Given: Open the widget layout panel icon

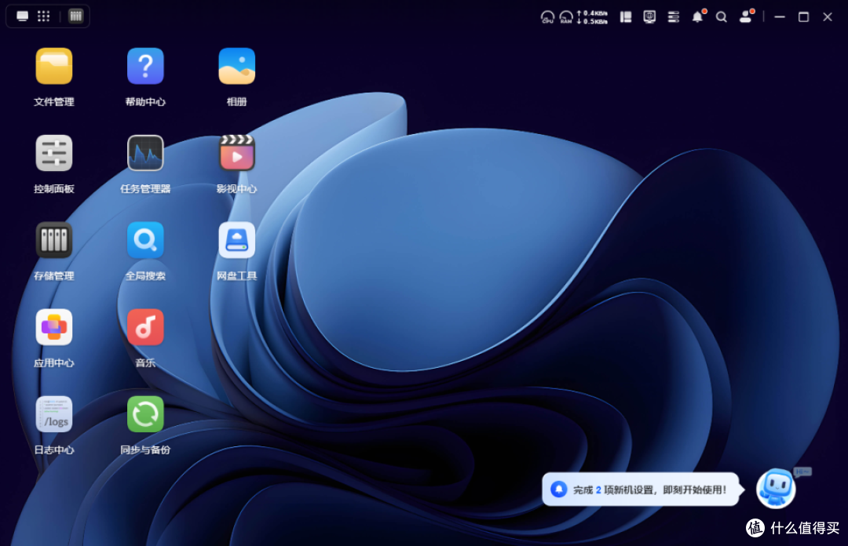Looking at the screenshot, I should point(626,17).
